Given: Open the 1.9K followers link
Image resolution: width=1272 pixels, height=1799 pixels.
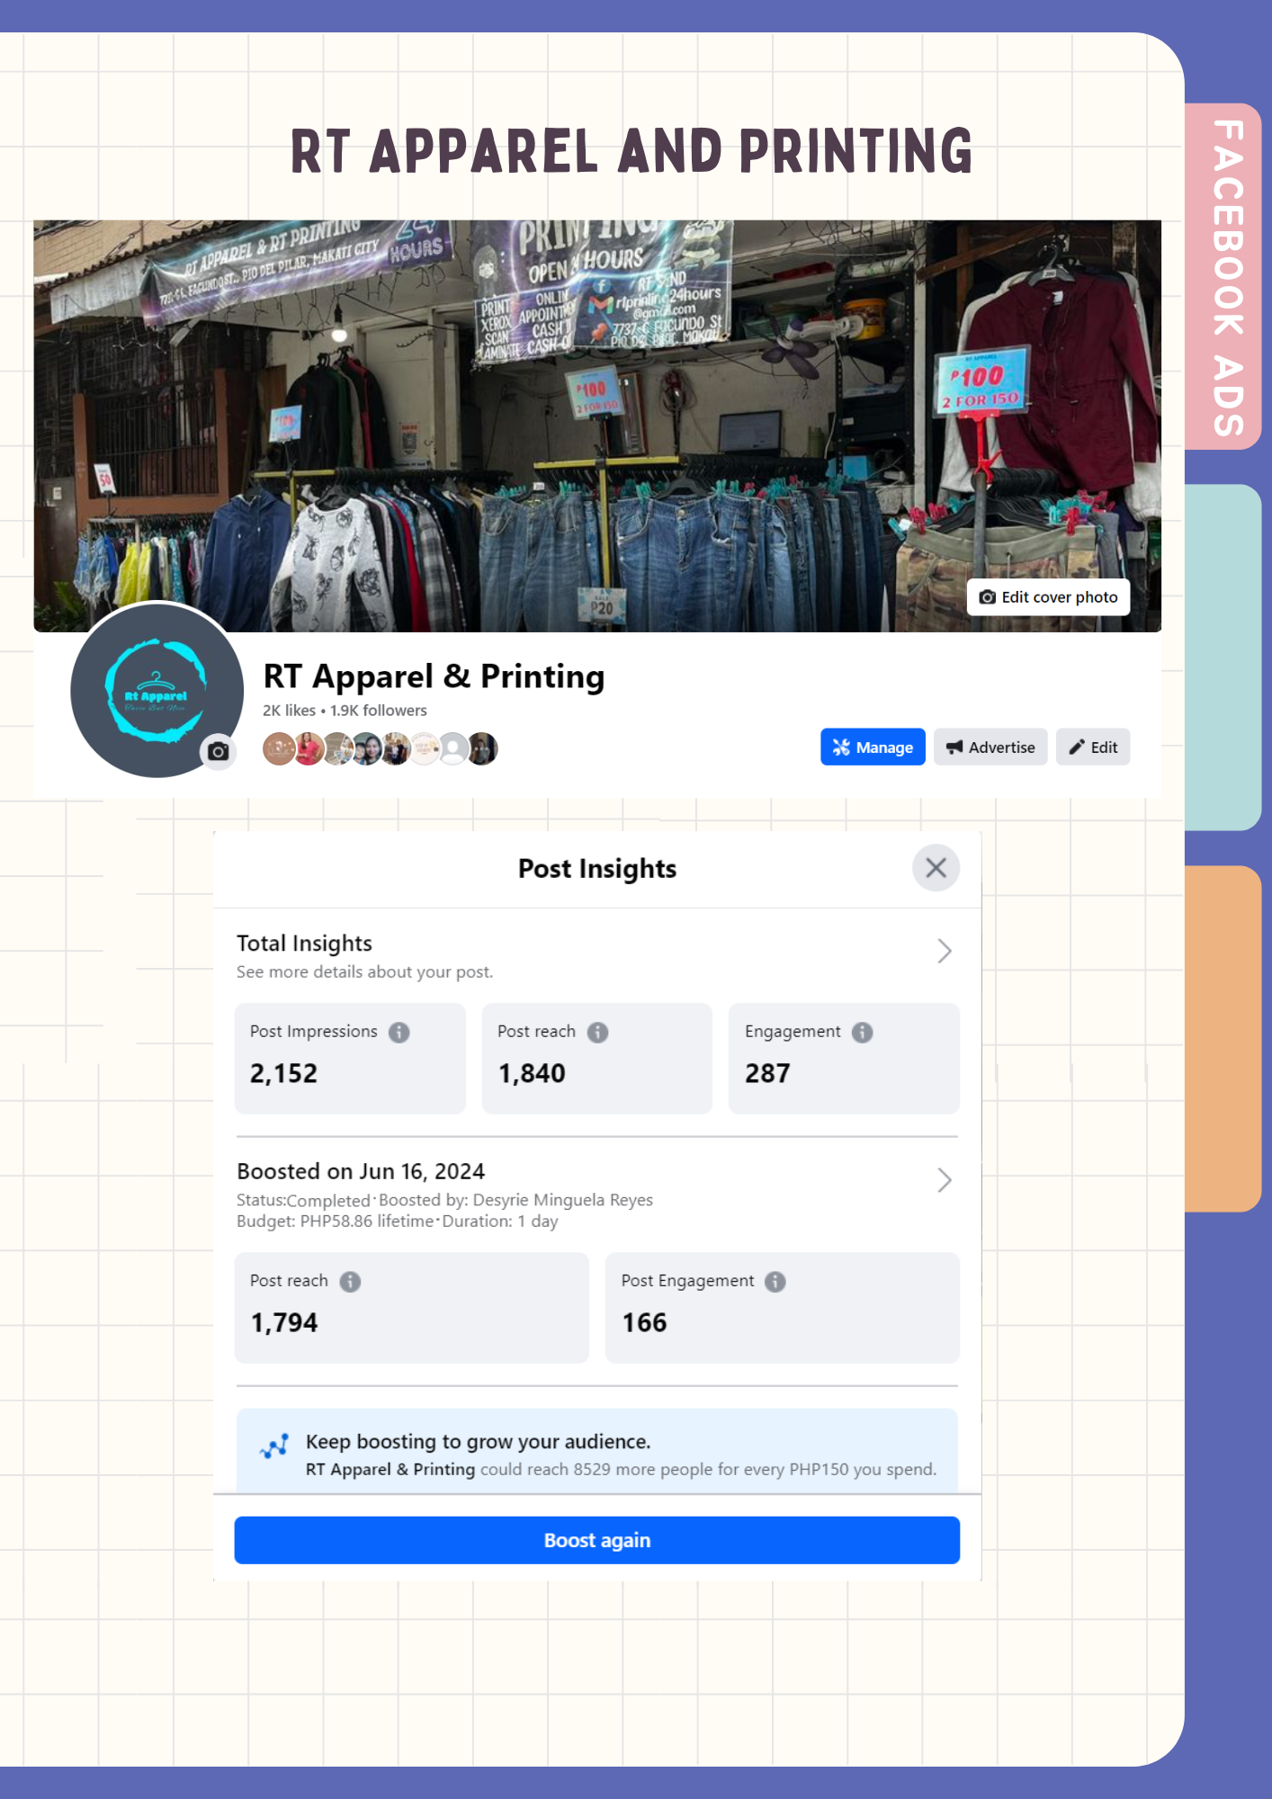Looking at the screenshot, I should (379, 711).
